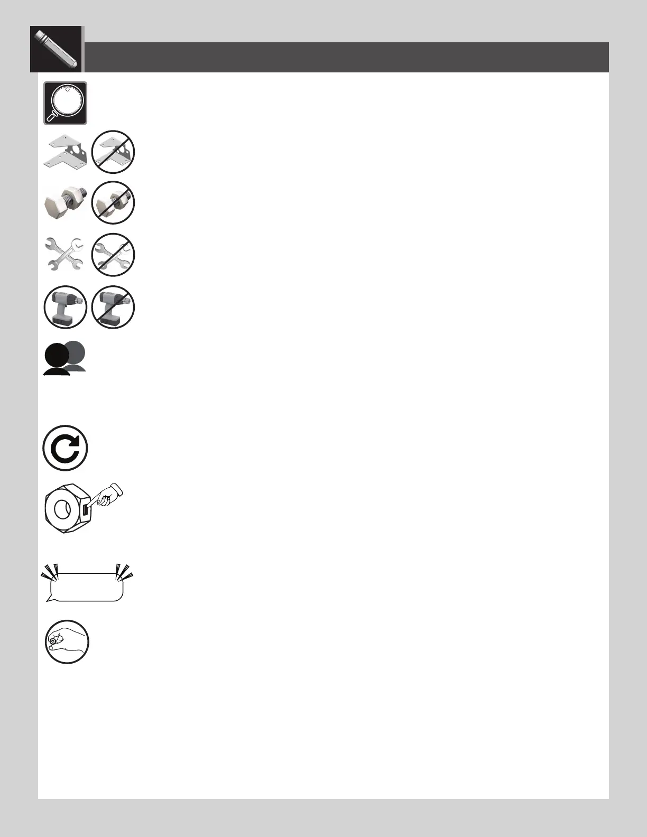647x837 pixels.
Task: Click the pencil icon in the header
Action: 56,49
